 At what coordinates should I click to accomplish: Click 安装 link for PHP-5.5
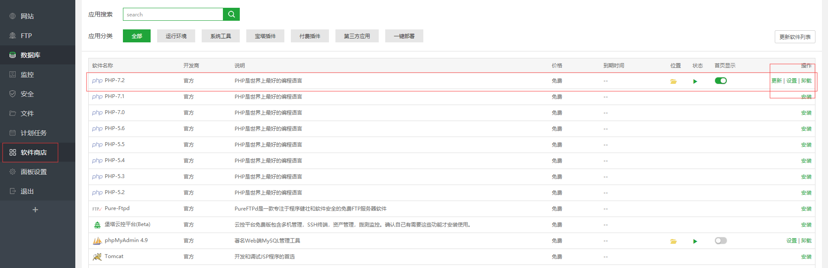tap(806, 145)
